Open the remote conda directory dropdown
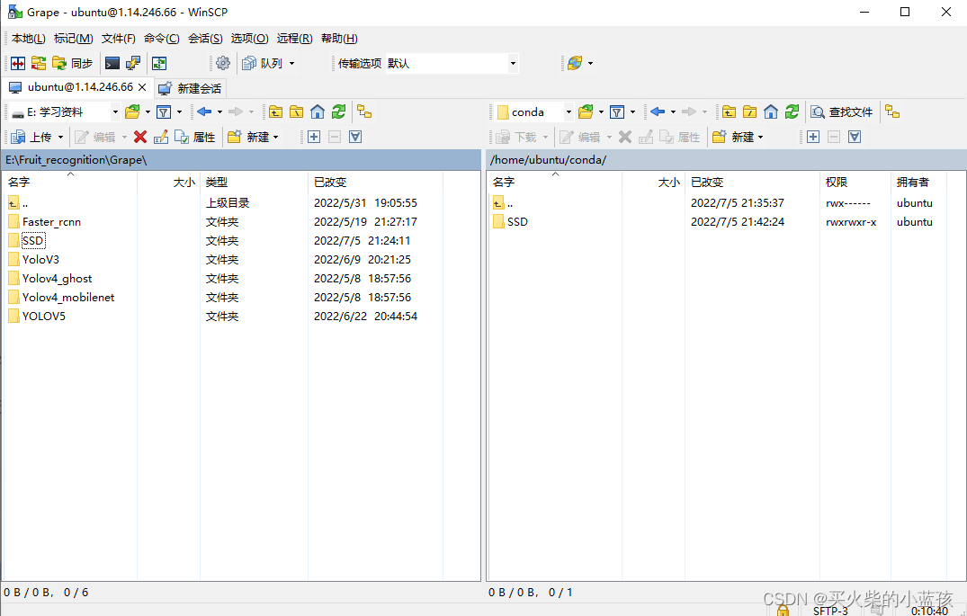The height and width of the screenshot is (616, 967). tap(534, 112)
